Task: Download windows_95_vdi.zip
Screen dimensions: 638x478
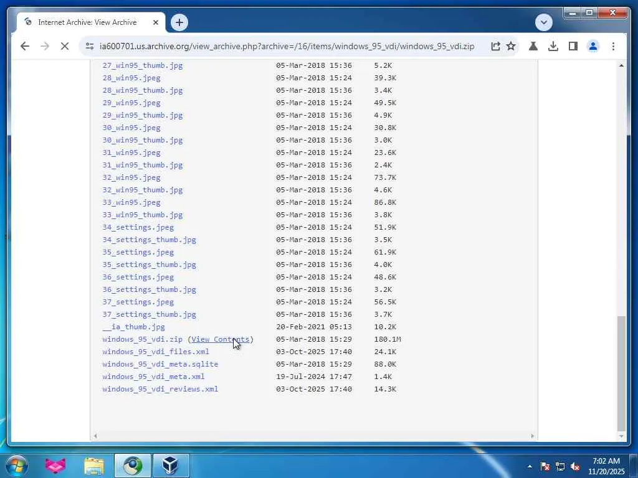Action: (x=143, y=339)
